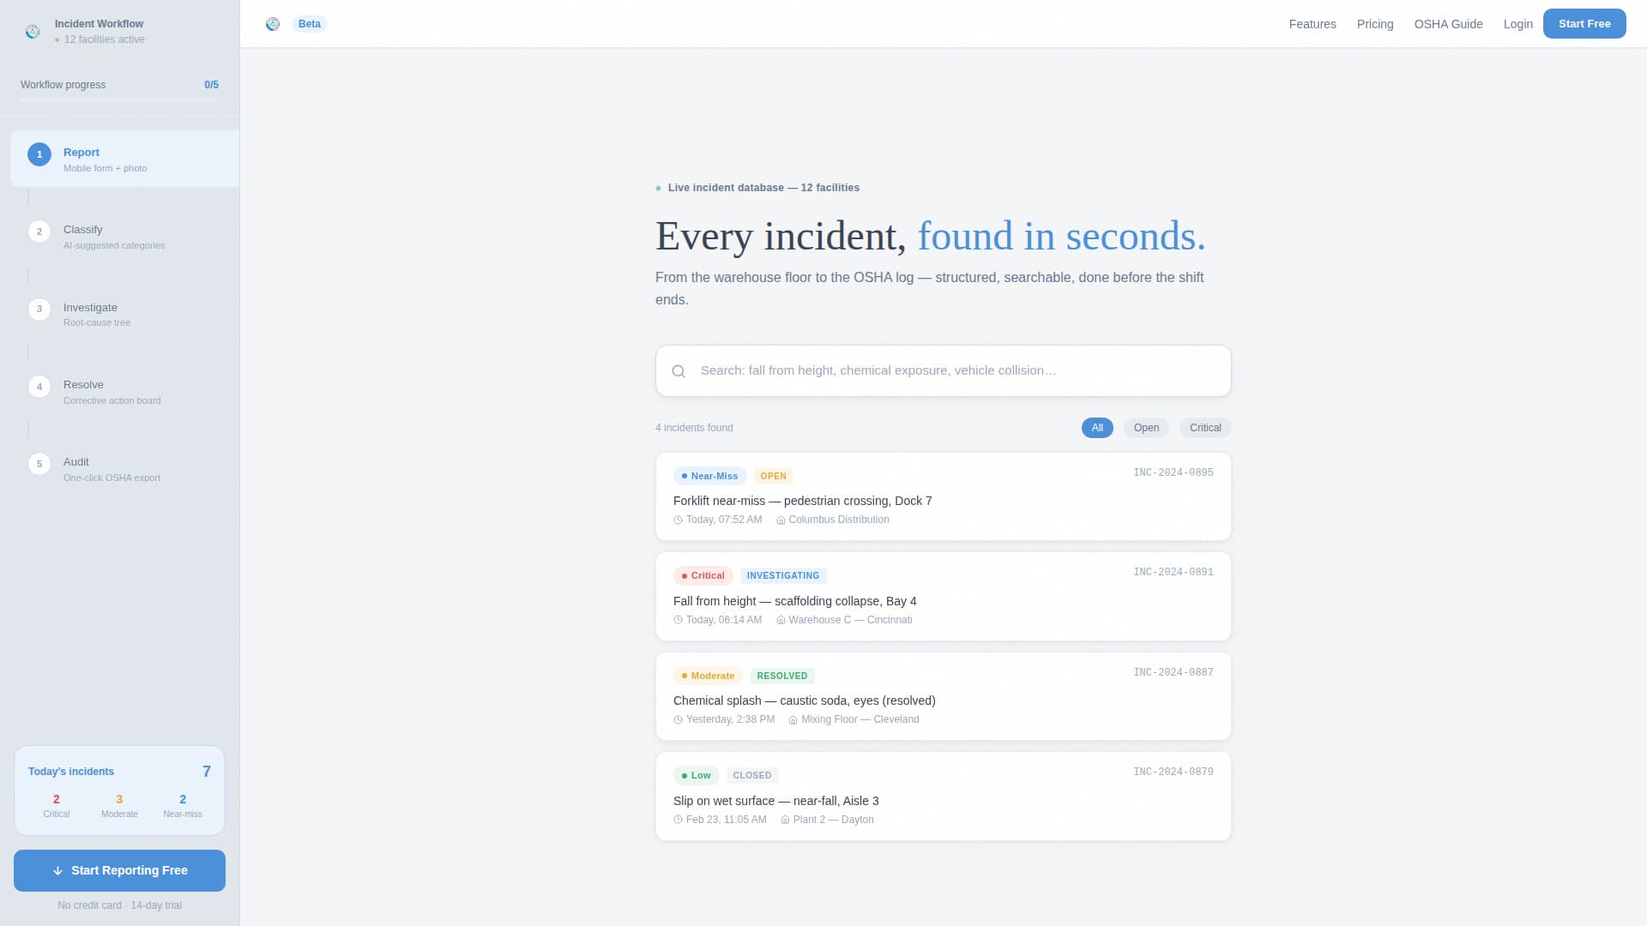Click the step 4 Resolve circle icon
The width and height of the screenshot is (1647, 926).
39,387
